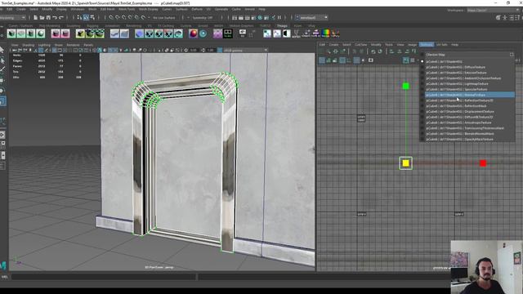This screenshot has height=294, width=523.
Task: Click pause render icon on status line
Action: point(279,17)
